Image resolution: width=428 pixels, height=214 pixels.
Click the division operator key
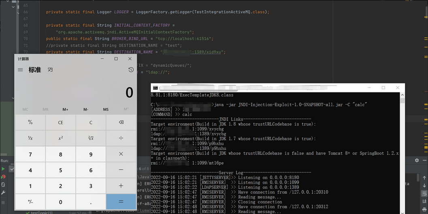[x=121, y=138]
